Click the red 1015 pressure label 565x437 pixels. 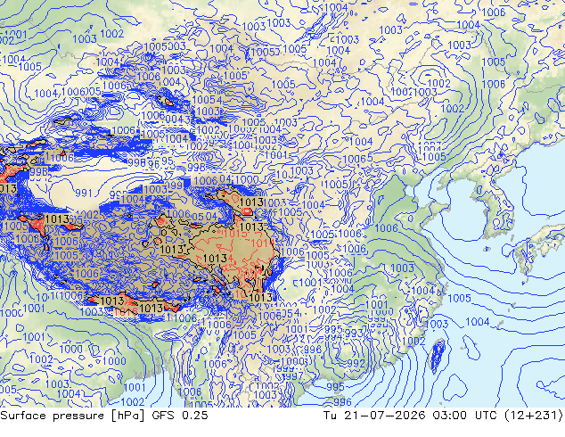[234, 234]
